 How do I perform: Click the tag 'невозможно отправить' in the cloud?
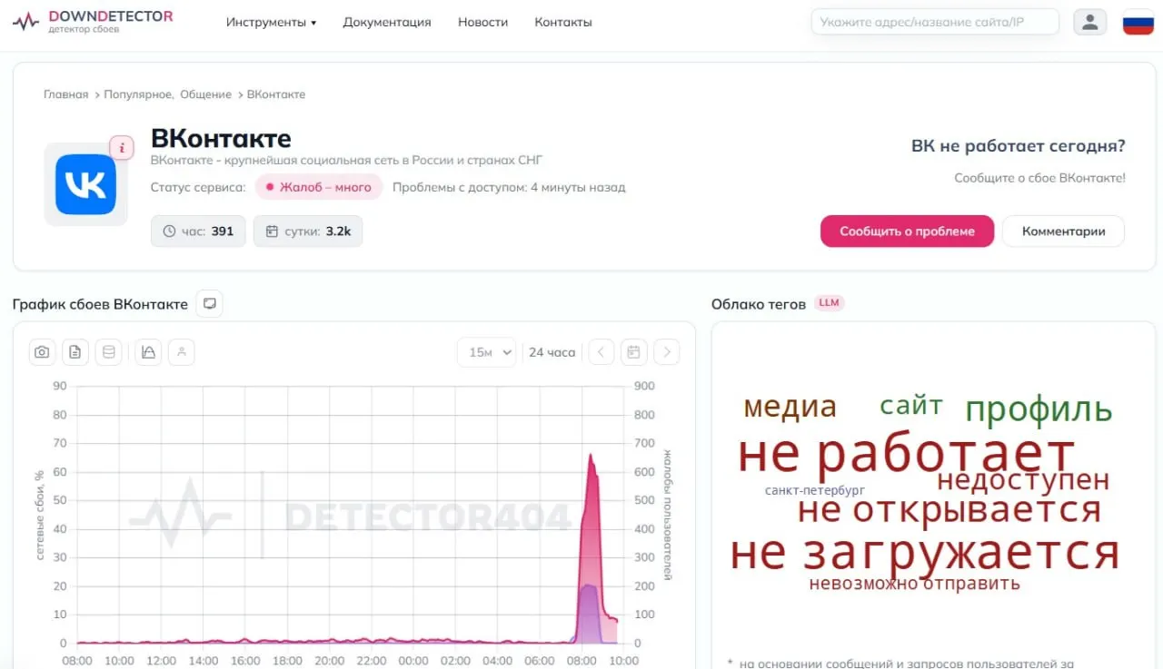pos(915,583)
